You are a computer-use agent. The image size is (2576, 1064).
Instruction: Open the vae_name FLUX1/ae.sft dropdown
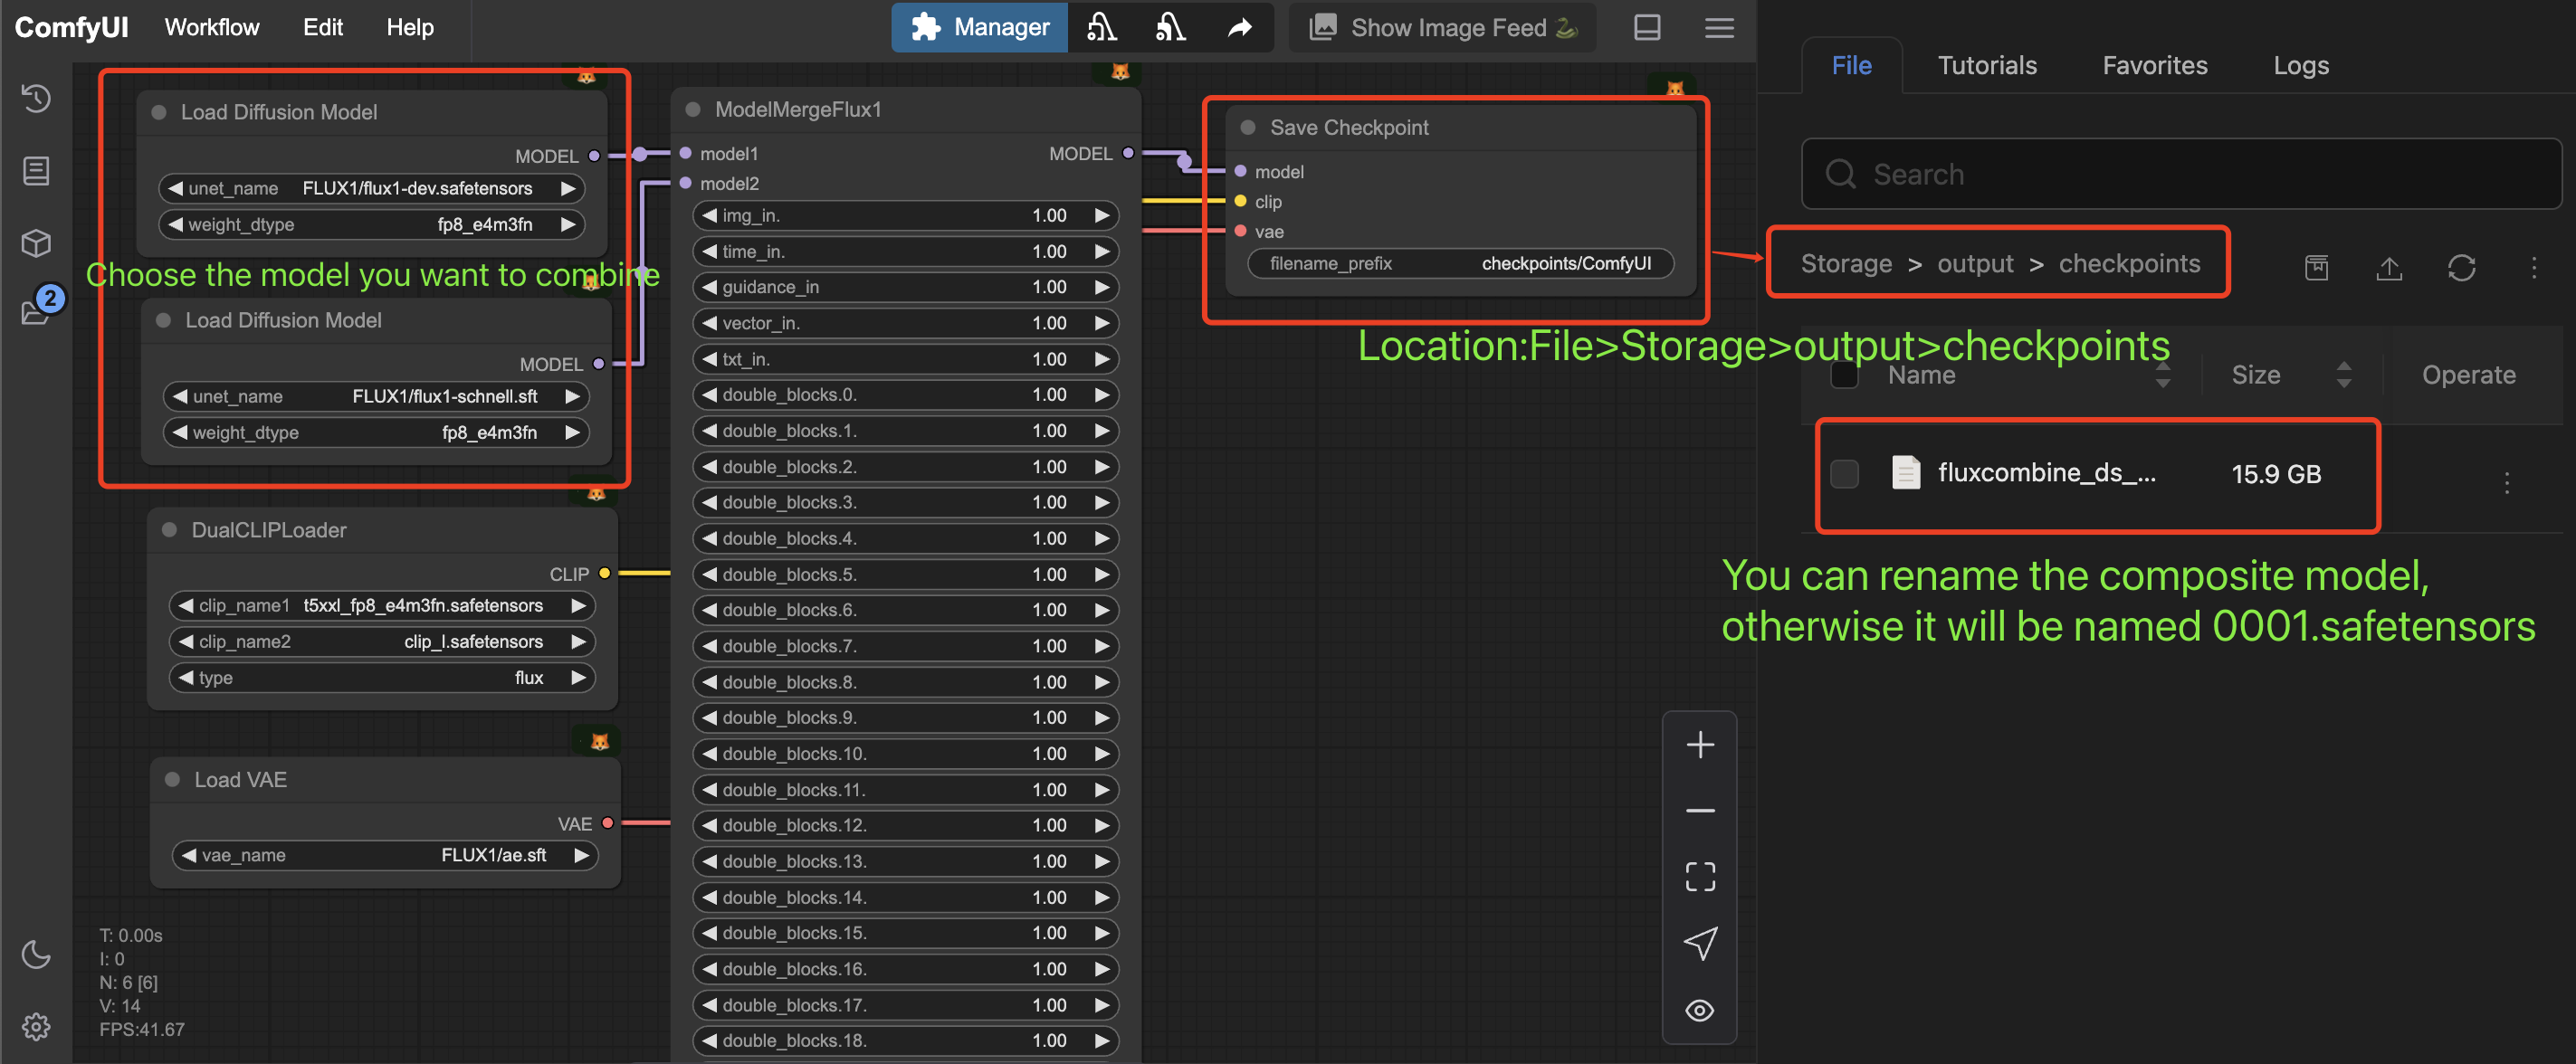pyautogui.click(x=385, y=855)
